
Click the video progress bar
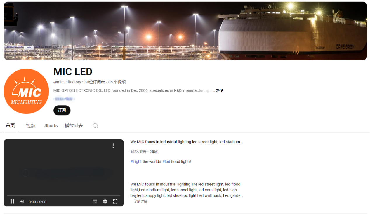[64, 195]
